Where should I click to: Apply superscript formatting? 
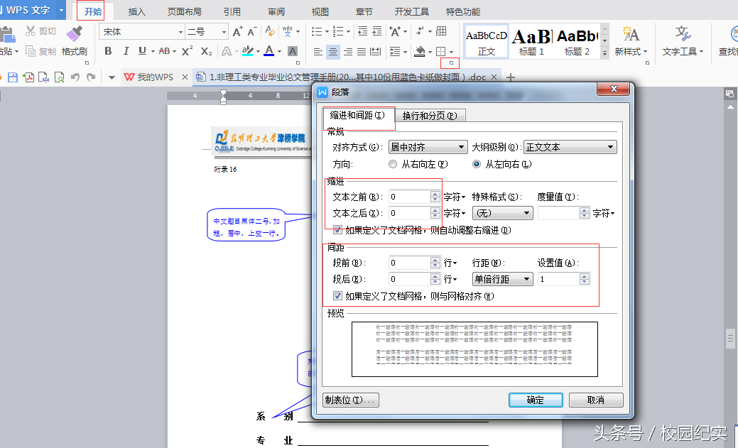coord(186,52)
